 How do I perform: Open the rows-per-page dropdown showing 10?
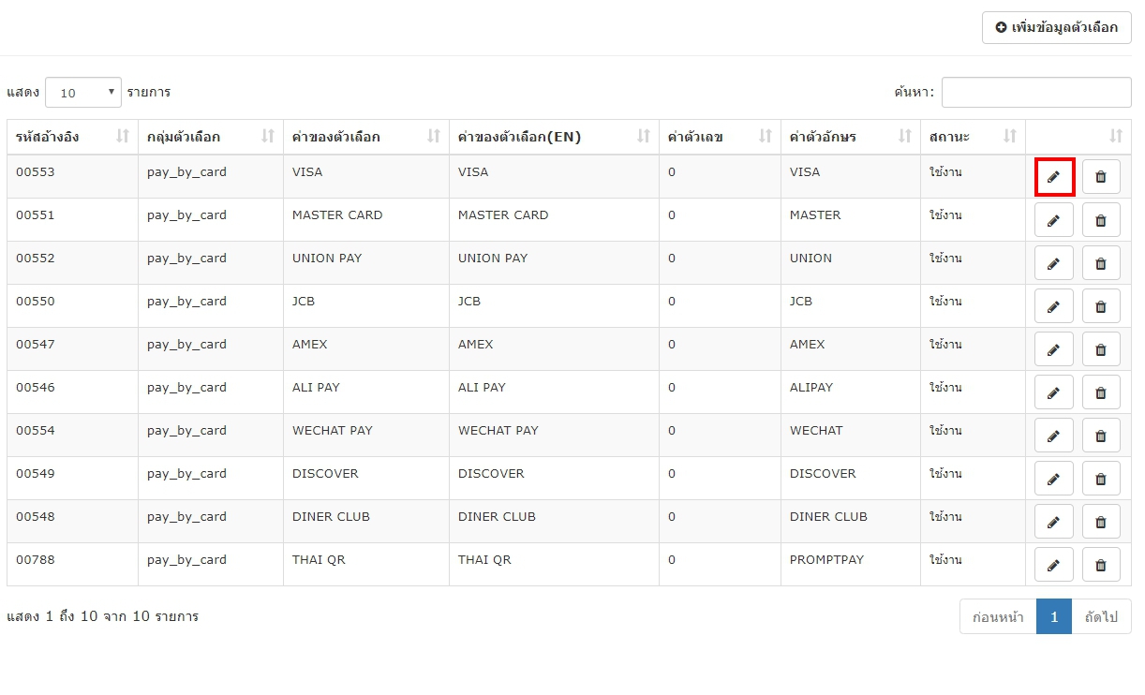pos(83,92)
